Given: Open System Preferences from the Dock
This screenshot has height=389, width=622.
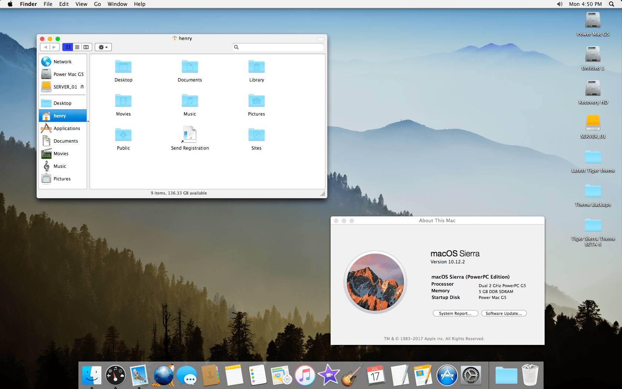Looking at the screenshot, I should click(x=471, y=375).
